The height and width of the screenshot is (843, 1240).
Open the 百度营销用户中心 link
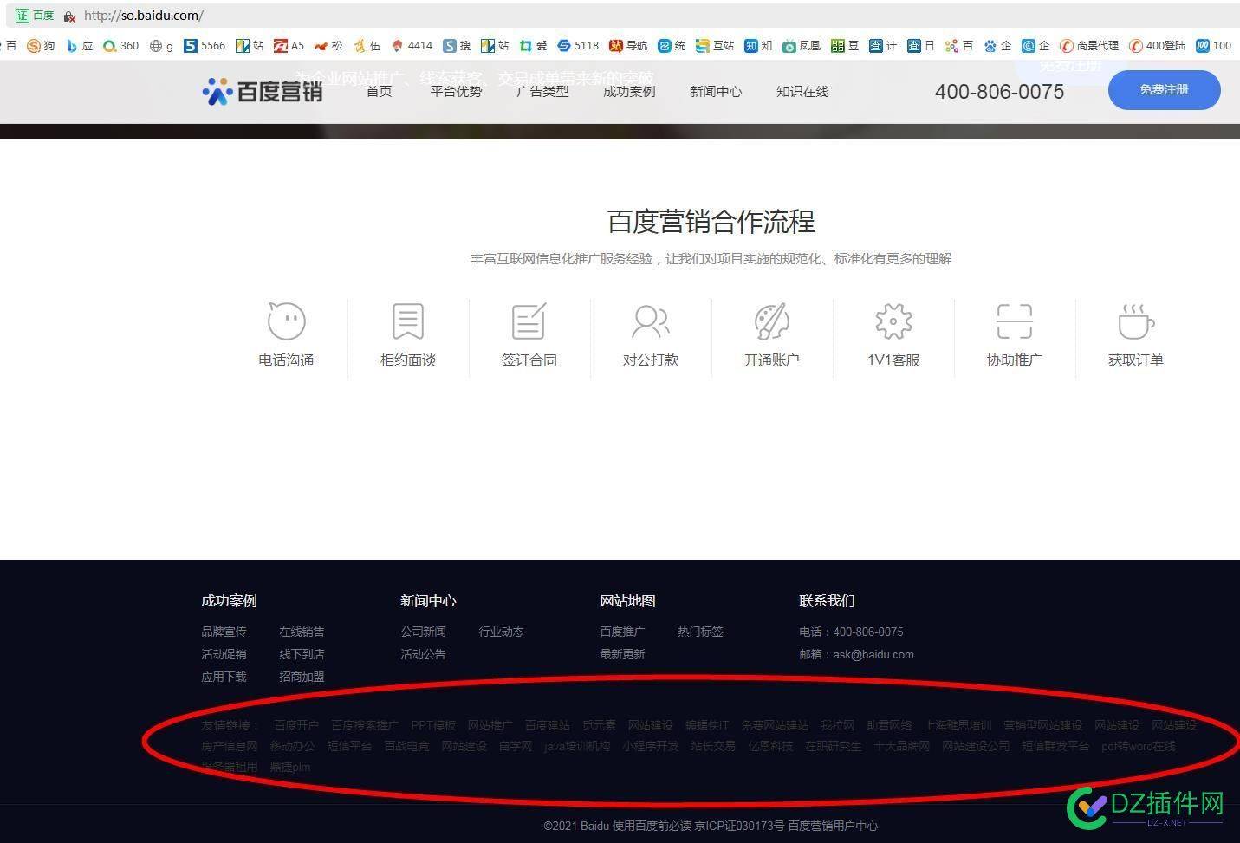pyautogui.click(x=833, y=826)
